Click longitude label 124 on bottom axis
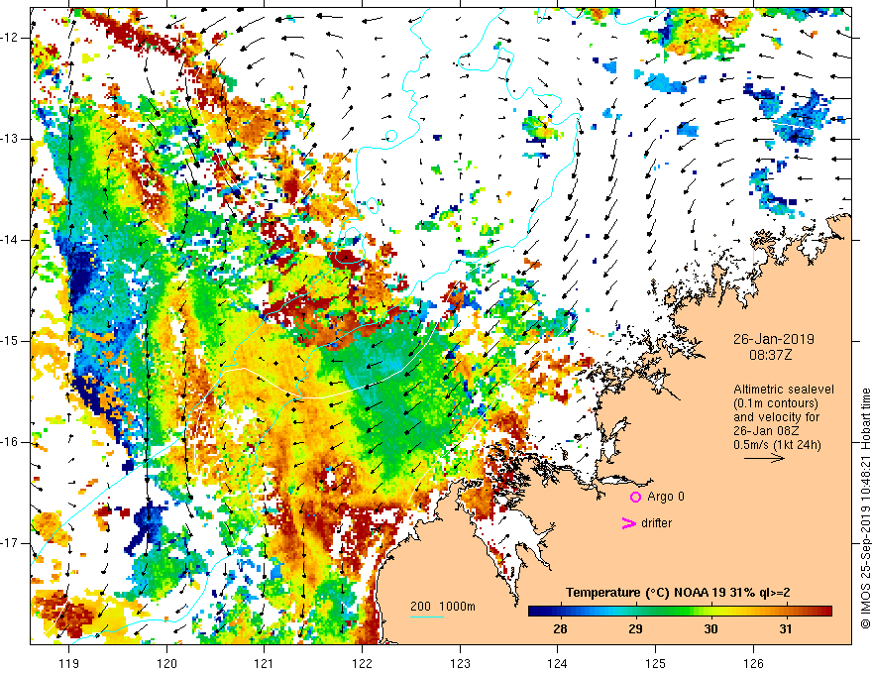This screenshot has height=674, width=872. pos(558,663)
